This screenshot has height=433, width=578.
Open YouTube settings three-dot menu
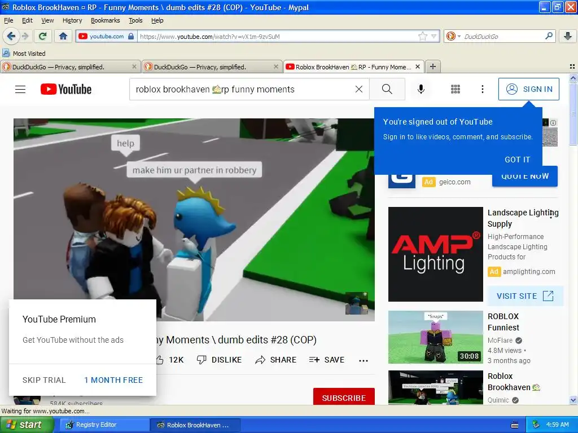(x=483, y=89)
